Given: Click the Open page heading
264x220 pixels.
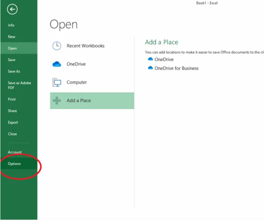Looking at the screenshot, I should tap(64, 25).
